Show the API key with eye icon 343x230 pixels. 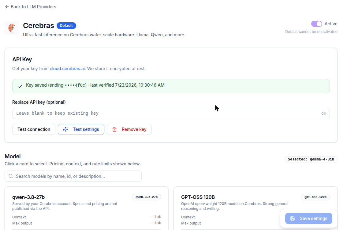point(323,113)
